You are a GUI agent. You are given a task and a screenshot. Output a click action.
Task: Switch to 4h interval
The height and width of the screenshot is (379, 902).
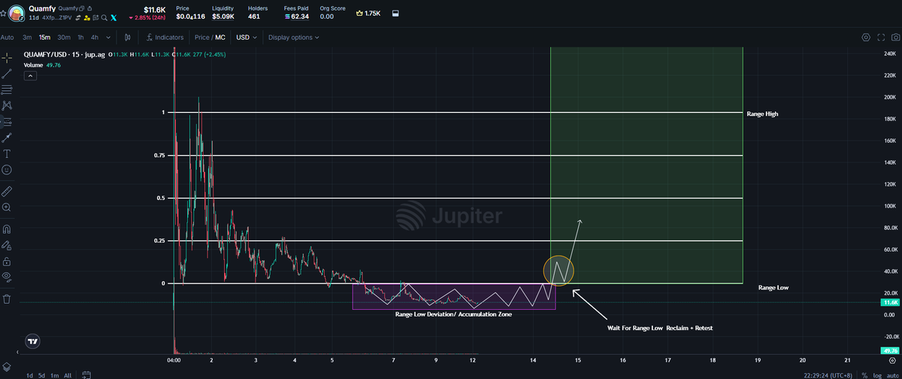click(95, 37)
